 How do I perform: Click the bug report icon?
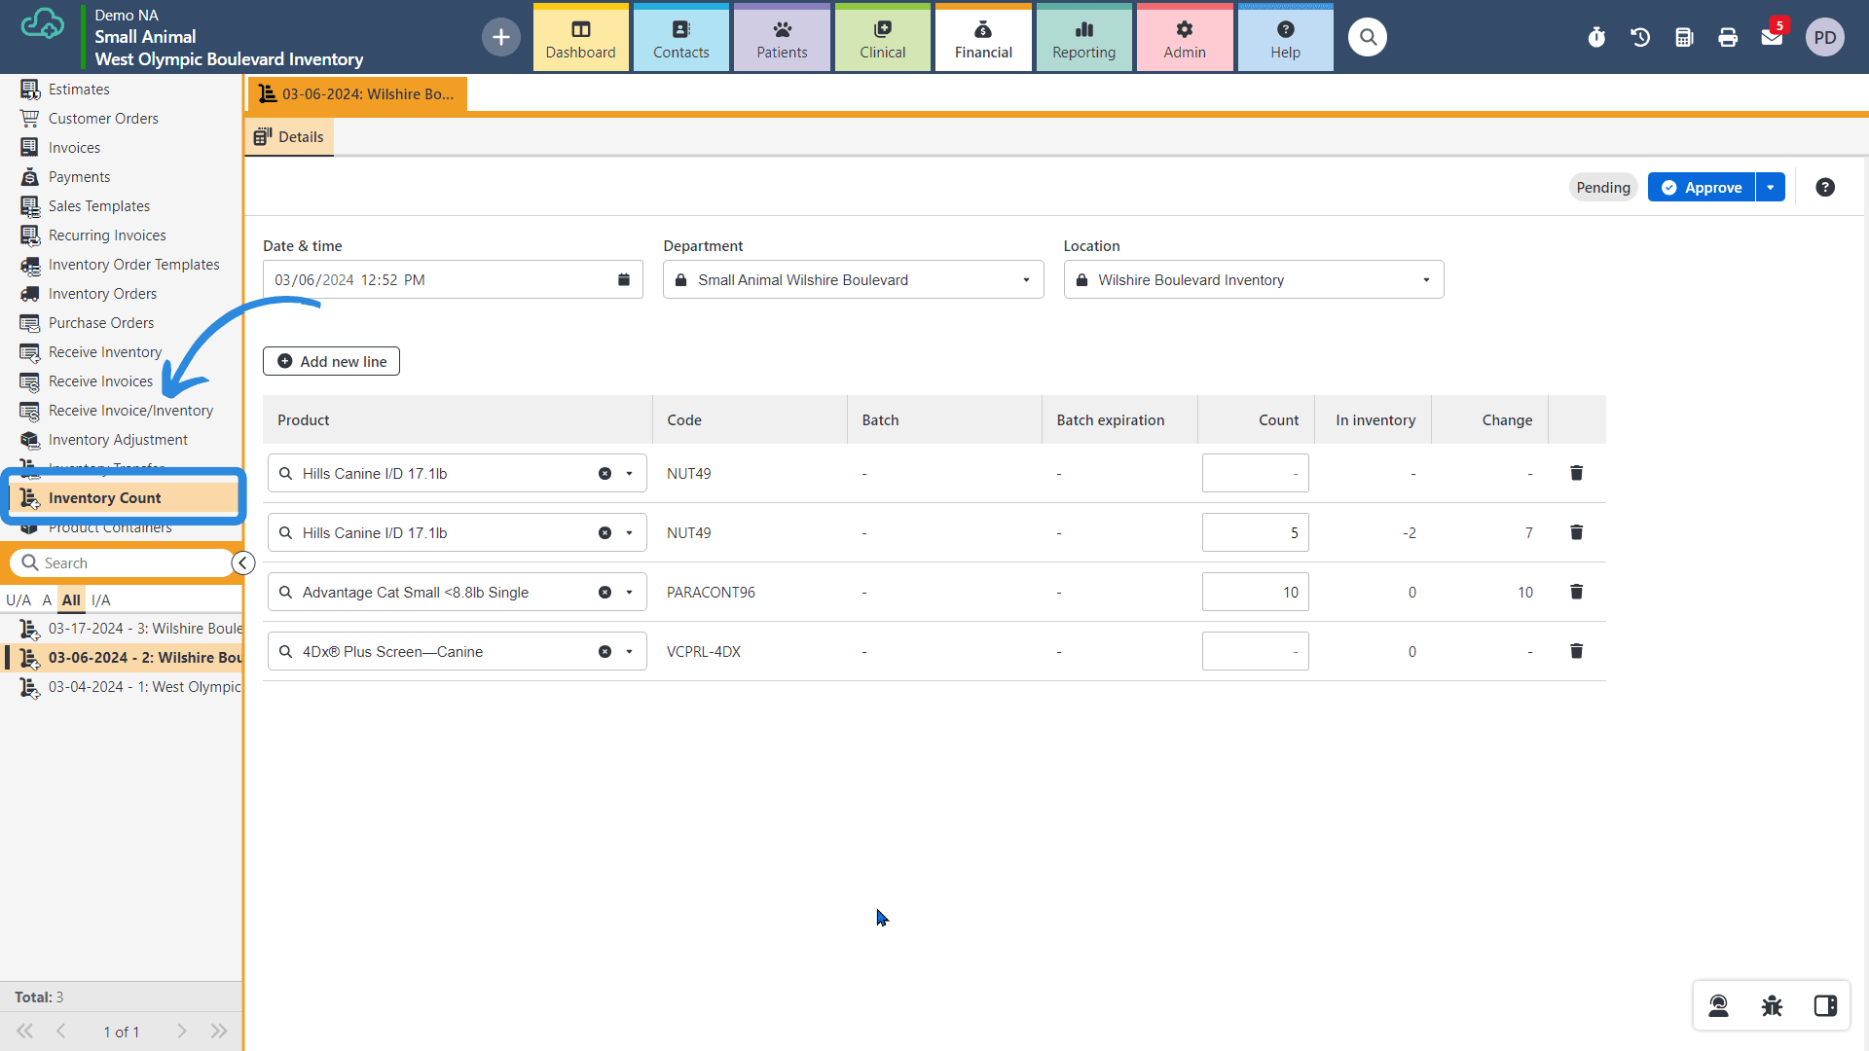click(x=1772, y=1006)
